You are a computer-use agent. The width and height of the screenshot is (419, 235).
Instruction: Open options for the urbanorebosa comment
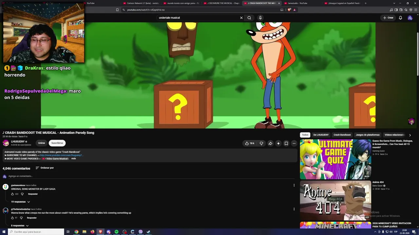point(294,185)
